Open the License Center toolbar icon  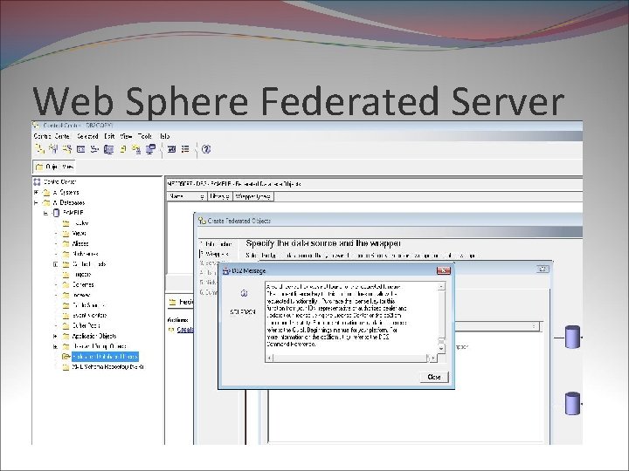136,149
